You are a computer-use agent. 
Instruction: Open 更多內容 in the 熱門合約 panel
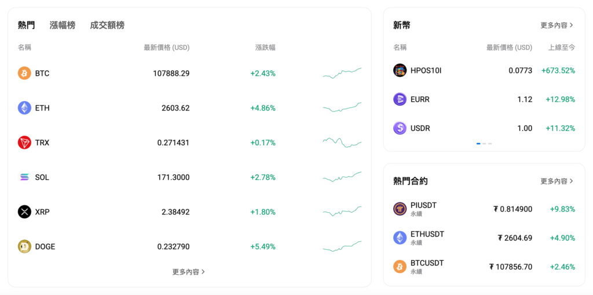(x=557, y=181)
